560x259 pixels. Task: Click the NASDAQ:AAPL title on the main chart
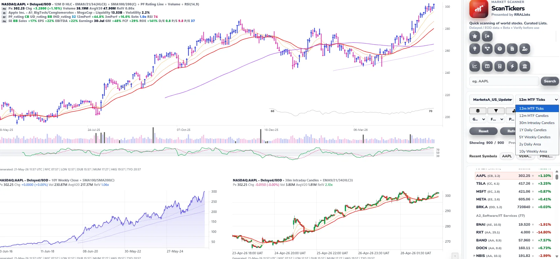tap(14, 4)
